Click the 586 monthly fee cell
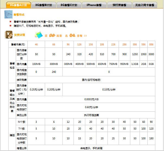 point(144,44)
